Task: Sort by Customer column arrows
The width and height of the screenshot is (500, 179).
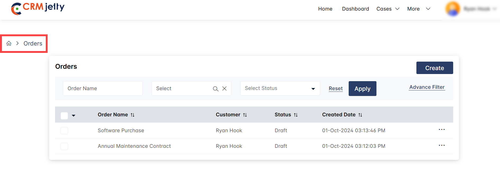Action: [245, 115]
